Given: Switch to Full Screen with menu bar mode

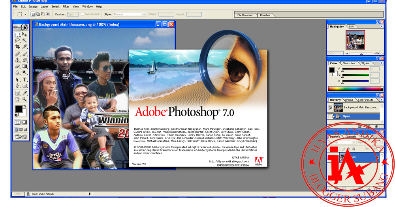Looking at the screenshot, I should click(21, 130).
